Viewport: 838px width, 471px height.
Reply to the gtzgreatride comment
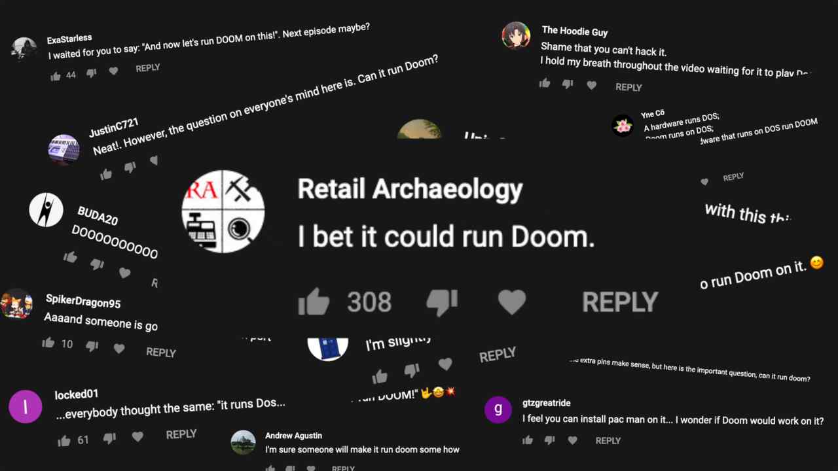pos(608,441)
